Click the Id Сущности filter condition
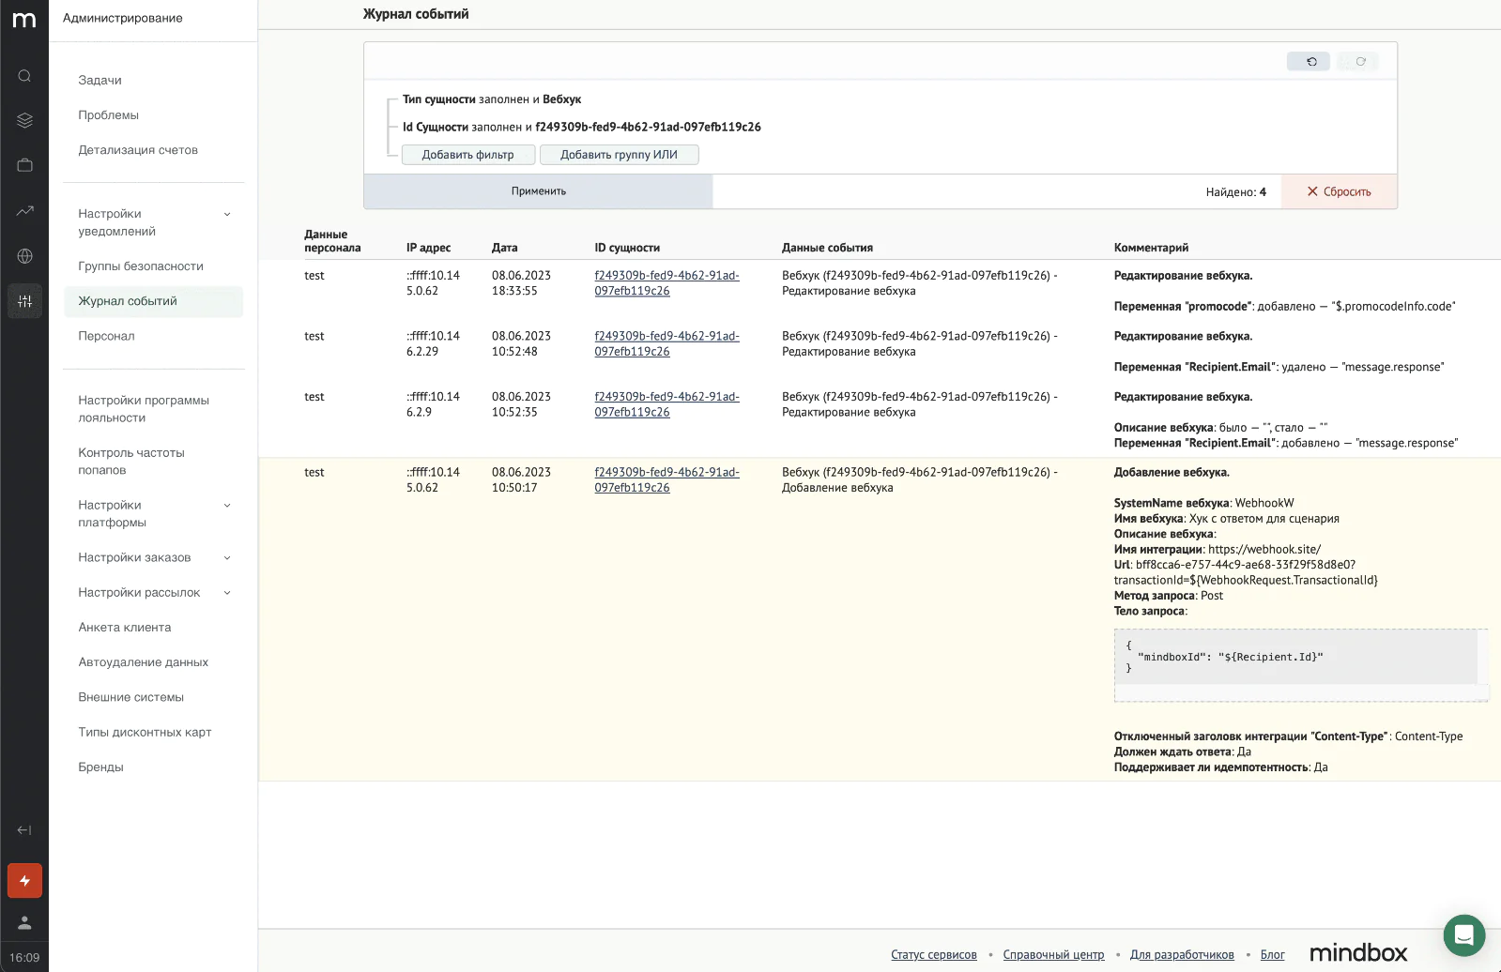1501x972 pixels. click(x=582, y=127)
